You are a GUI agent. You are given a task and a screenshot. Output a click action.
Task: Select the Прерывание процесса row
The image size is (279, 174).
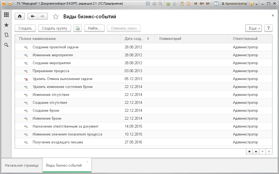coord(143,71)
